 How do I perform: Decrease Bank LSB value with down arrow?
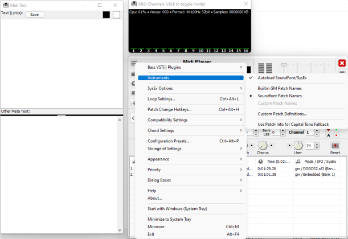coord(283,134)
